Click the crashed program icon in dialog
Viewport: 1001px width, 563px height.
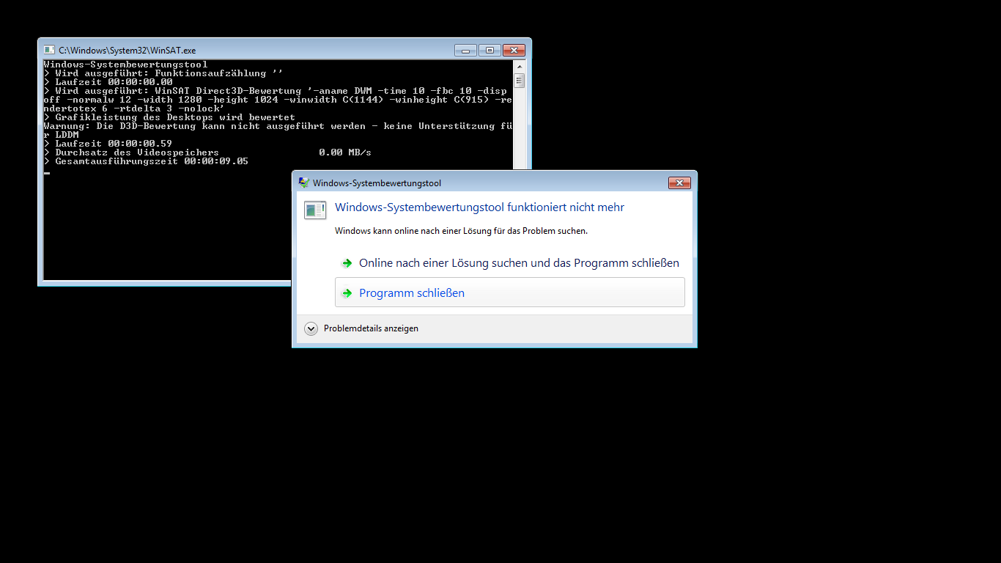click(315, 210)
